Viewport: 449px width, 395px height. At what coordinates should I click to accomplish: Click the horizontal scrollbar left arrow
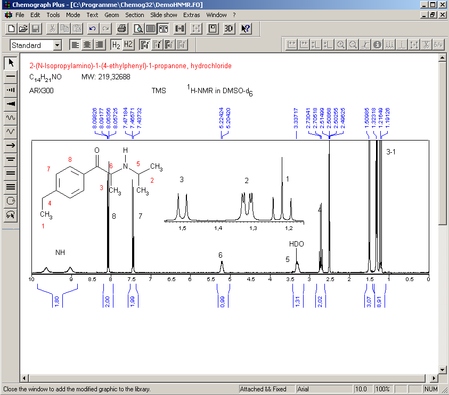[x=24, y=378]
